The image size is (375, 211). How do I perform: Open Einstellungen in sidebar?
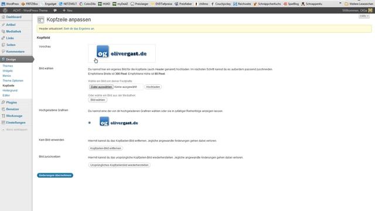click(16, 122)
